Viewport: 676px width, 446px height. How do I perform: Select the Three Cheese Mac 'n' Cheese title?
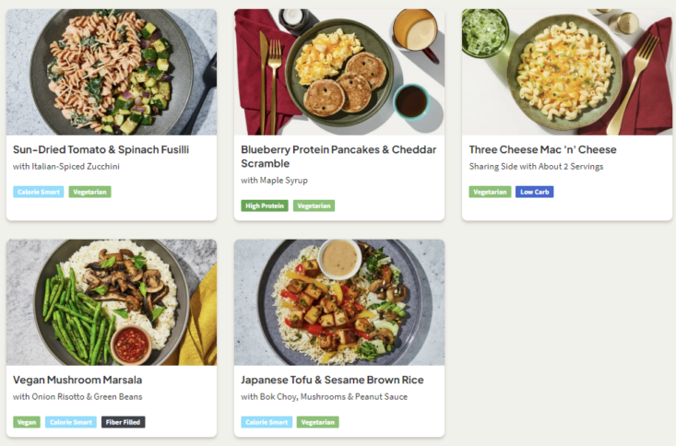[x=542, y=149]
